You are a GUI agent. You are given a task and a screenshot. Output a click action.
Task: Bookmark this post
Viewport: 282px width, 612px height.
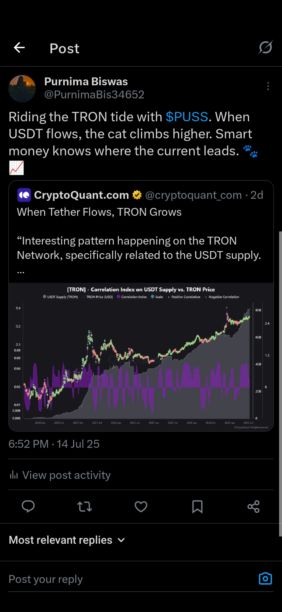click(197, 506)
